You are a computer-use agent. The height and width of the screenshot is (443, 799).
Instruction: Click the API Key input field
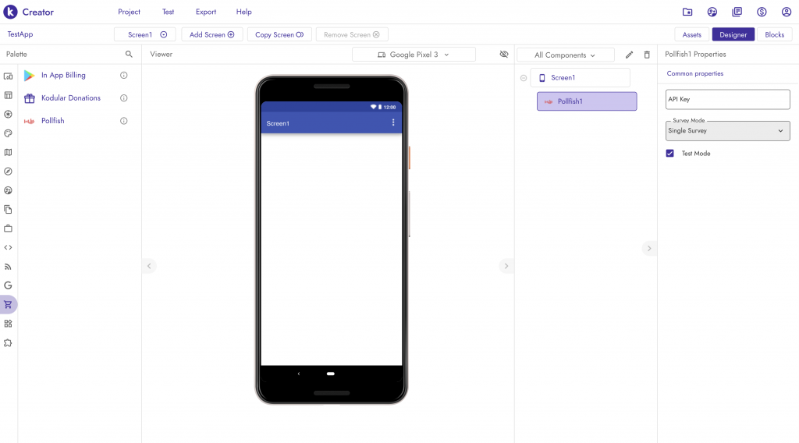pyautogui.click(x=728, y=99)
